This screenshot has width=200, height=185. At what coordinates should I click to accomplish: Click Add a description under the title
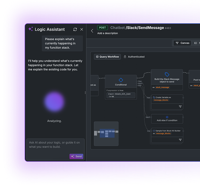pyautogui.click(x=107, y=33)
